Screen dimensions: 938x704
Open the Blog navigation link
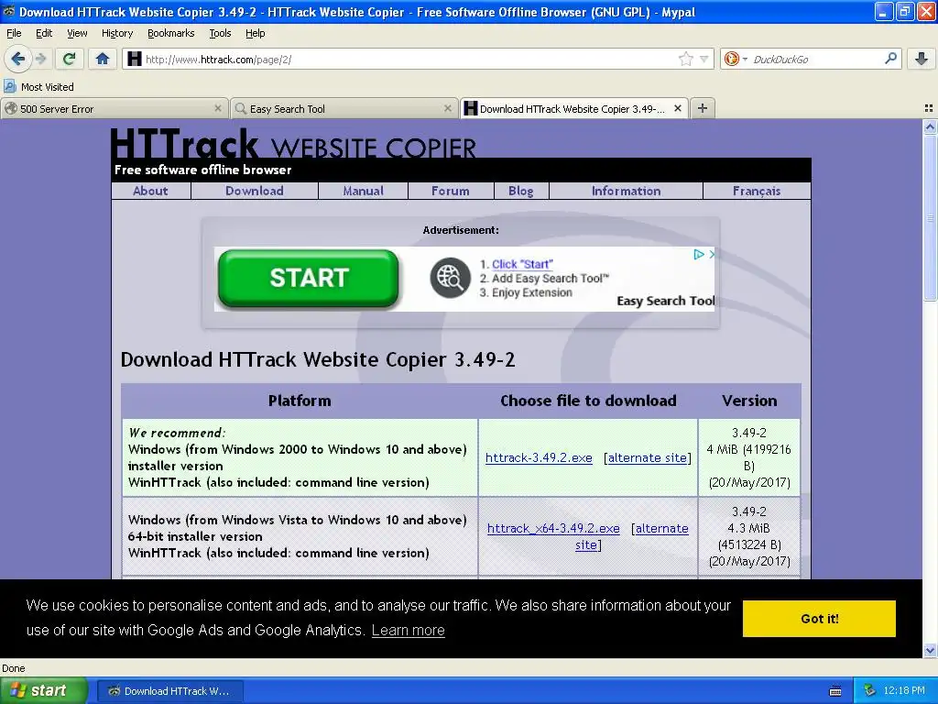coord(521,191)
